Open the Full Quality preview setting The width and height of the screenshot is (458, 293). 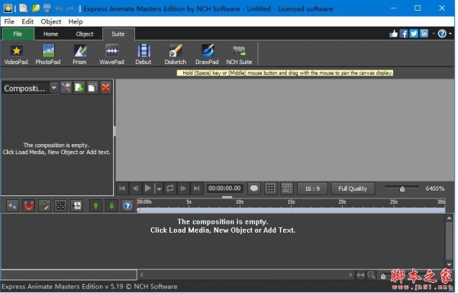point(353,188)
